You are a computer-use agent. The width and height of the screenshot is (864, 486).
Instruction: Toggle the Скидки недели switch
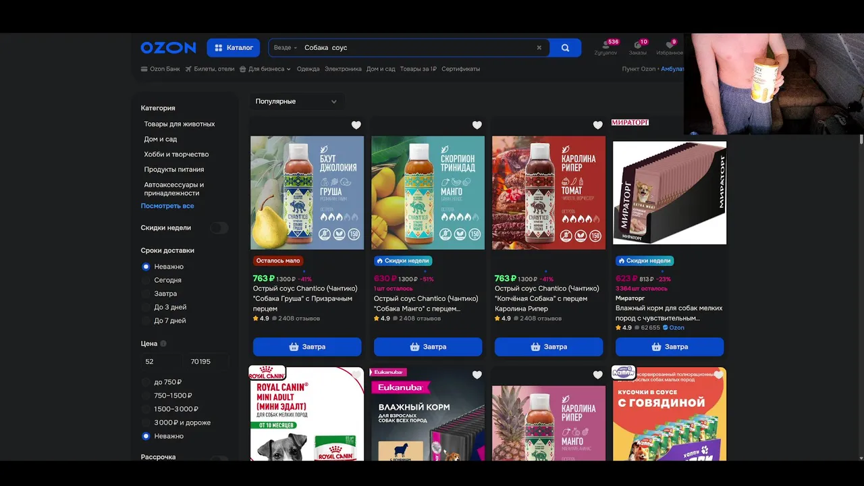click(219, 228)
